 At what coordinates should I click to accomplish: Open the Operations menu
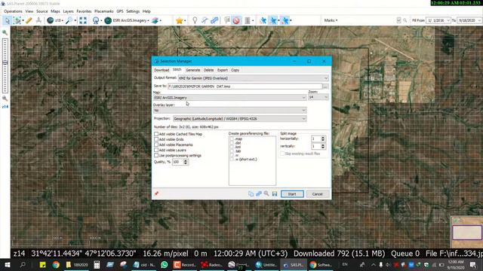click(13, 11)
